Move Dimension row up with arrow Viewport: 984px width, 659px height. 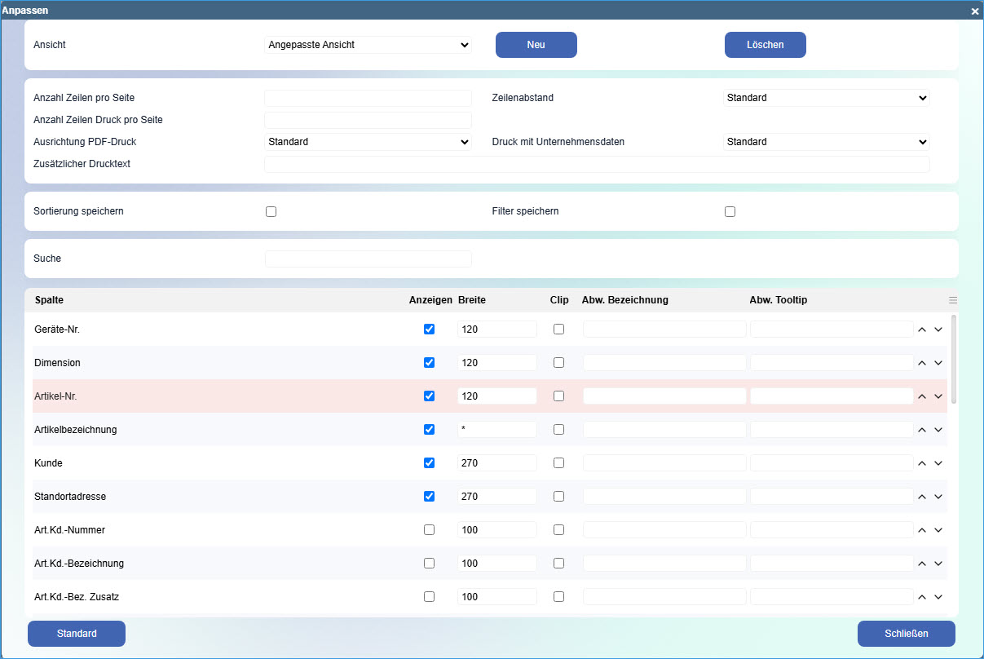[x=922, y=363]
